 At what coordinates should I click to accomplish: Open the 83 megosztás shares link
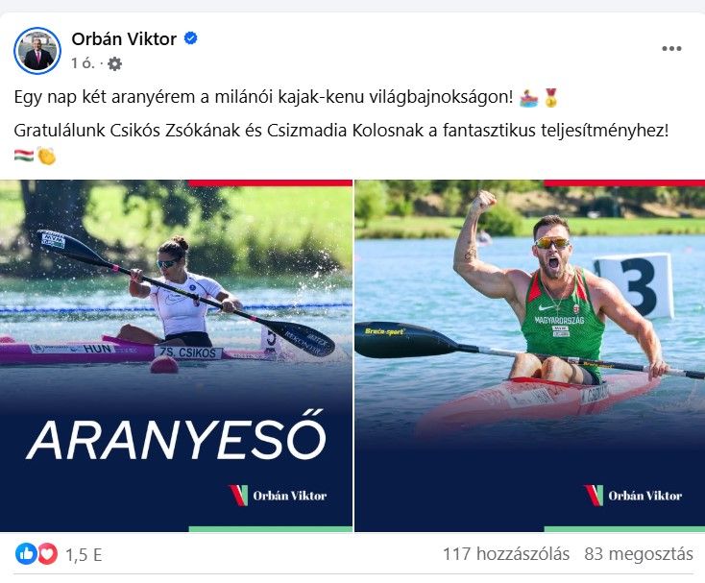[639, 554]
